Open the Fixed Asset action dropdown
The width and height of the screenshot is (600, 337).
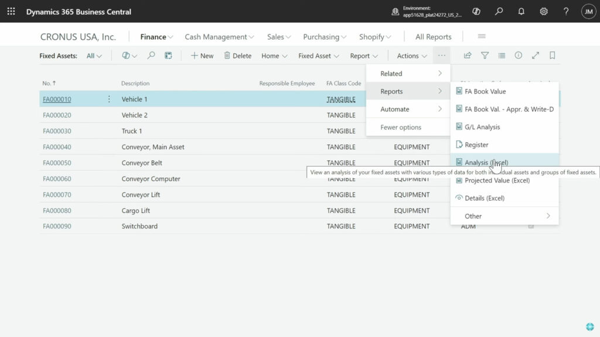coord(318,56)
